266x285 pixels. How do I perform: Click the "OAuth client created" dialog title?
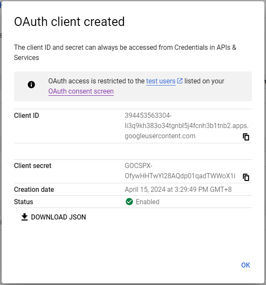point(70,22)
